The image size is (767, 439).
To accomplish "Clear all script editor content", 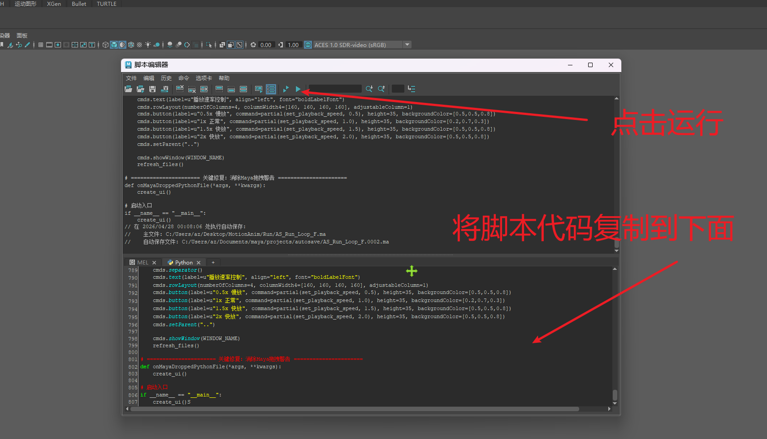I will (x=204, y=89).
